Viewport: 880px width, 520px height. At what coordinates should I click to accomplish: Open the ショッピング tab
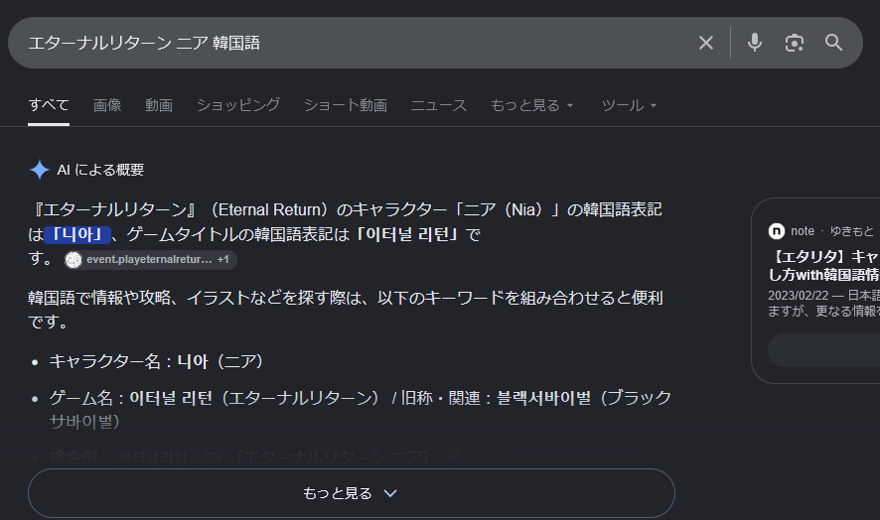[238, 105]
